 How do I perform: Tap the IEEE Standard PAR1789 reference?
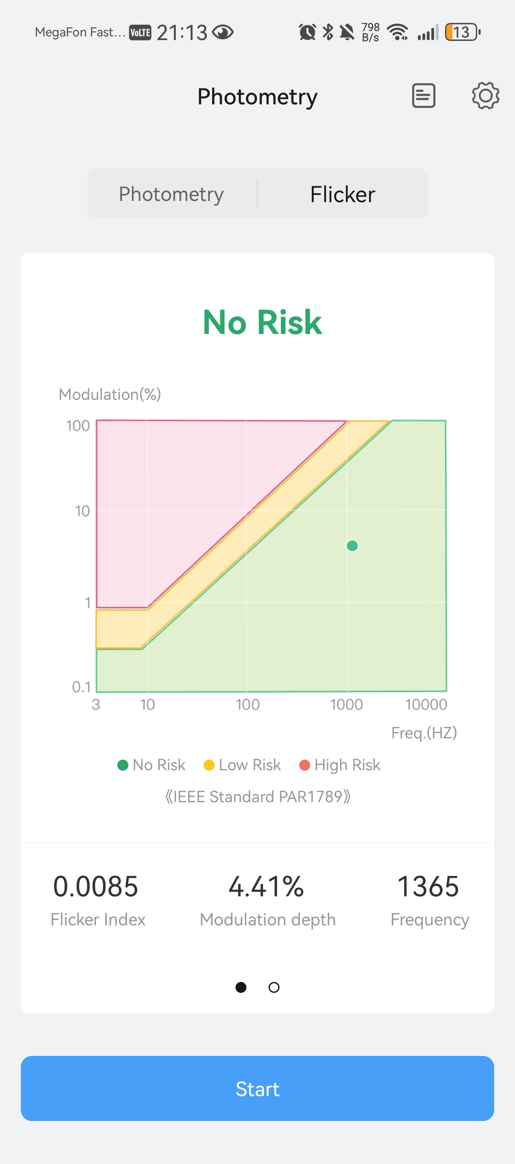click(257, 796)
